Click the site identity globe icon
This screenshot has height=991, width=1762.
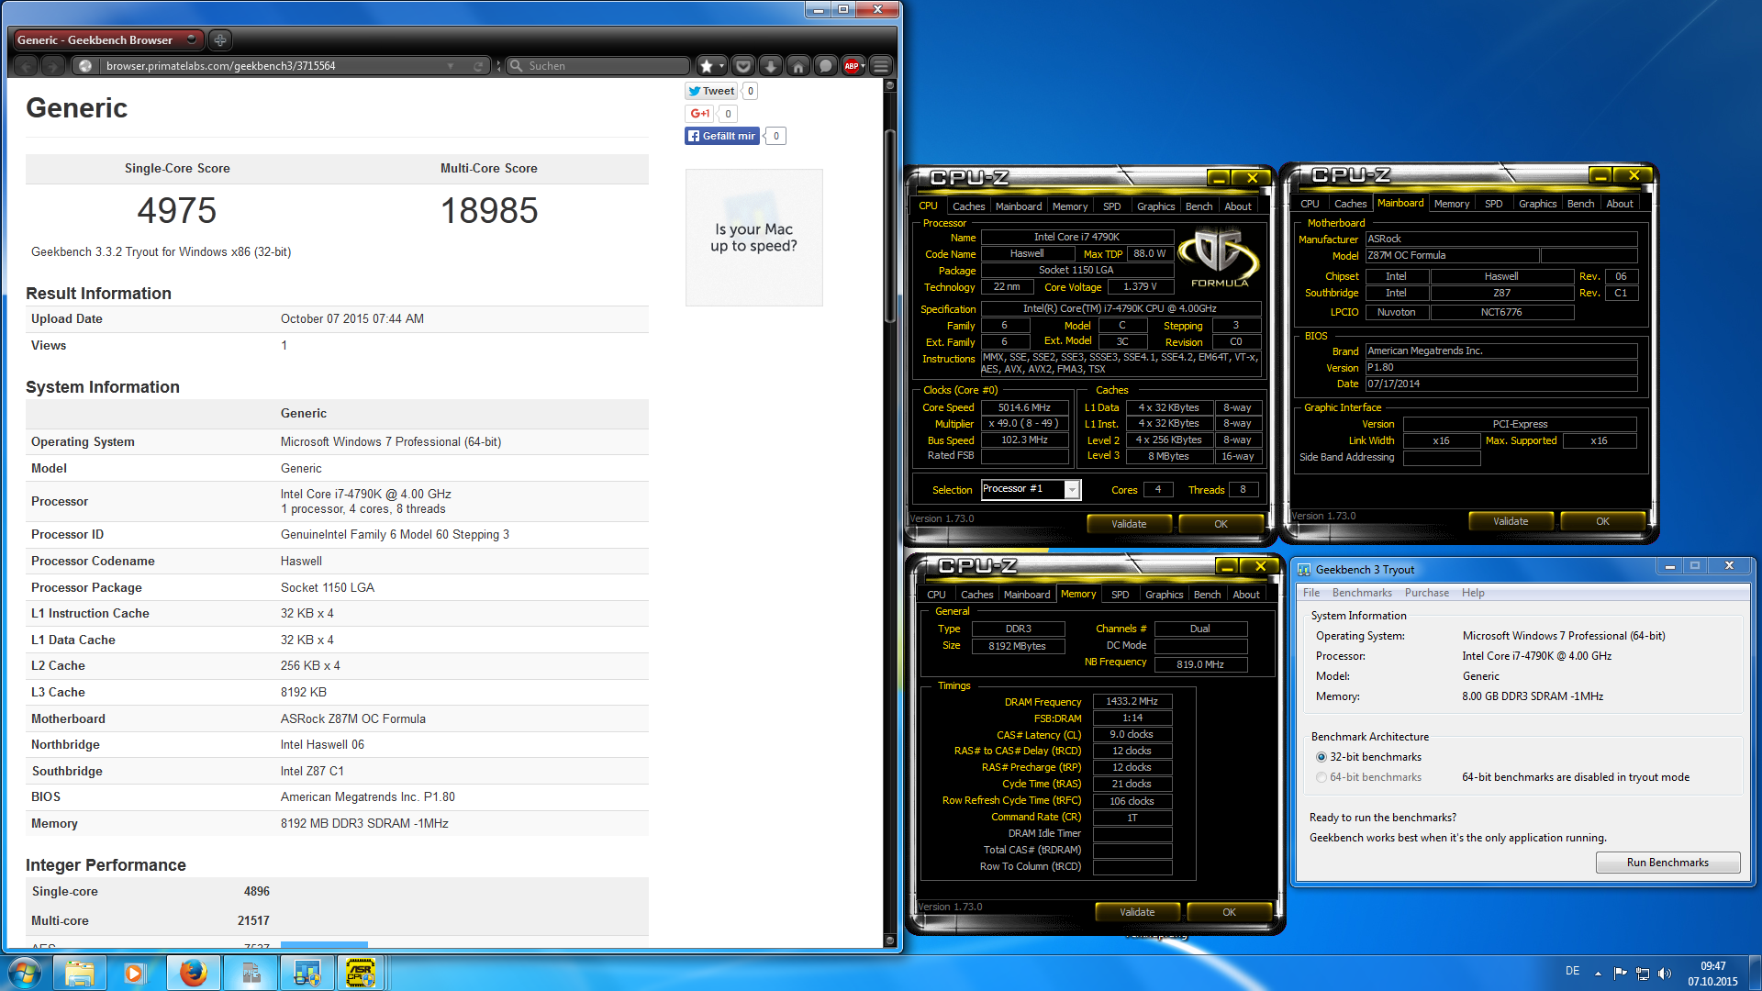tap(85, 66)
